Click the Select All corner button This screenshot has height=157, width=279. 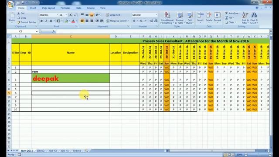tap(9, 36)
